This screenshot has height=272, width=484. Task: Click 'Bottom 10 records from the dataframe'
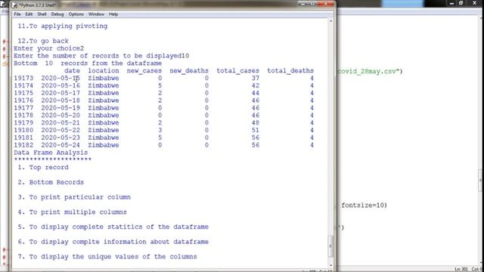88,63
